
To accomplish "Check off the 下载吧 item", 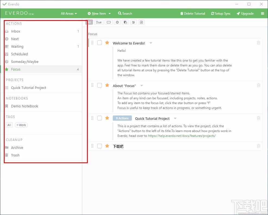I will [x=100, y=146].
